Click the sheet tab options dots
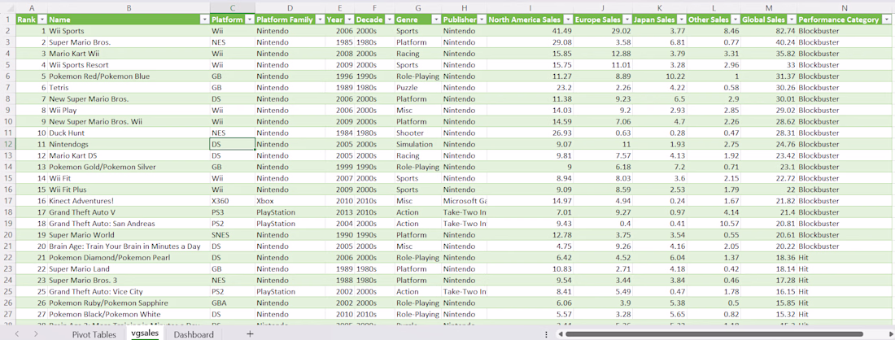 coord(546,334)
